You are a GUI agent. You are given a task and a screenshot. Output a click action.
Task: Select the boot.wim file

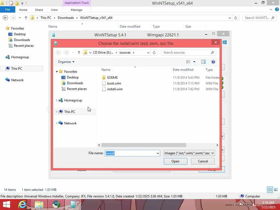tap(114, 83)
